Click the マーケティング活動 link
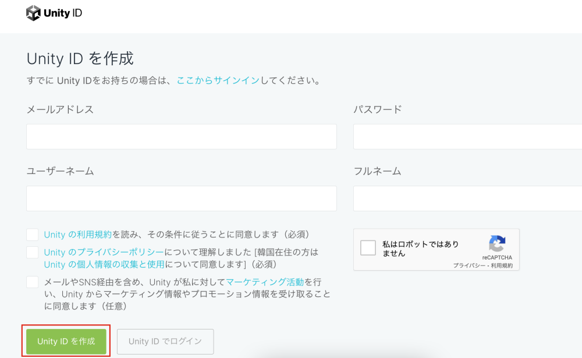 265,282
